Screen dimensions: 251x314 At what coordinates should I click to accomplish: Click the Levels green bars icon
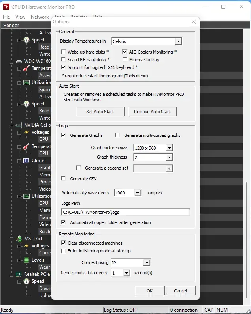tap(26, 260)
